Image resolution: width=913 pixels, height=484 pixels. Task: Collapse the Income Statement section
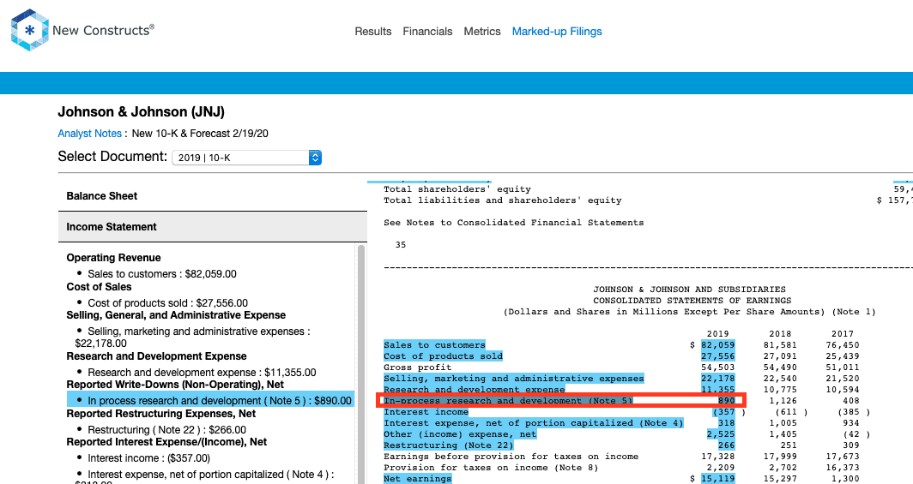[x=213, y=227]
